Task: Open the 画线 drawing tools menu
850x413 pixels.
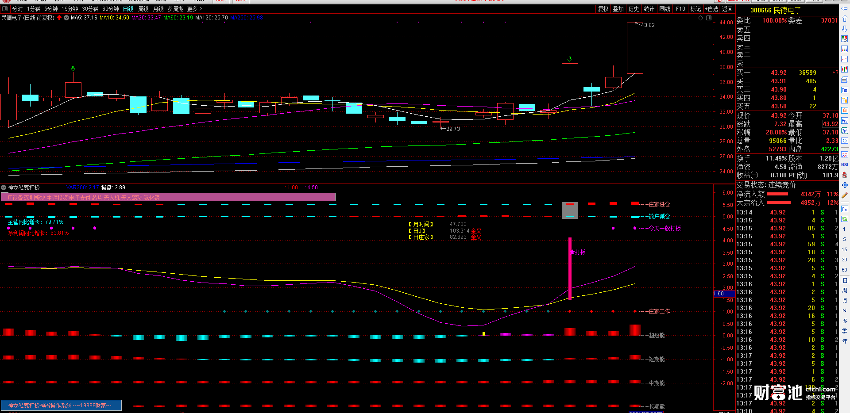Action: [665, 9]
